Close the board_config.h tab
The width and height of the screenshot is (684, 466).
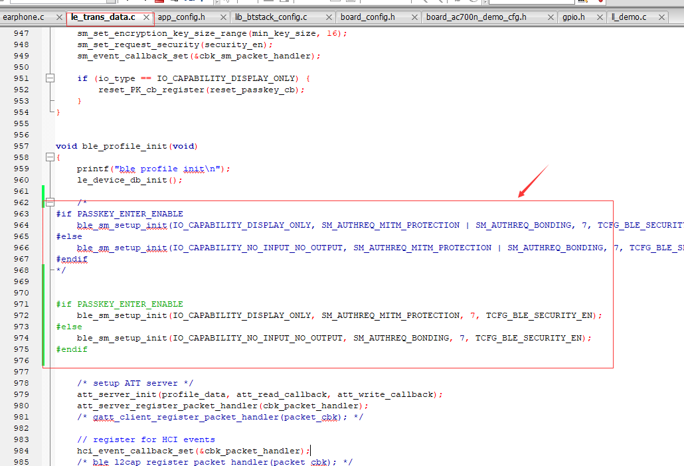pos(414,17)
